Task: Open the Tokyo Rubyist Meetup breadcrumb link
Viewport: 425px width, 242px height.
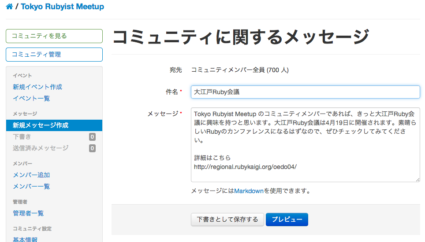Action: point(62,7)
